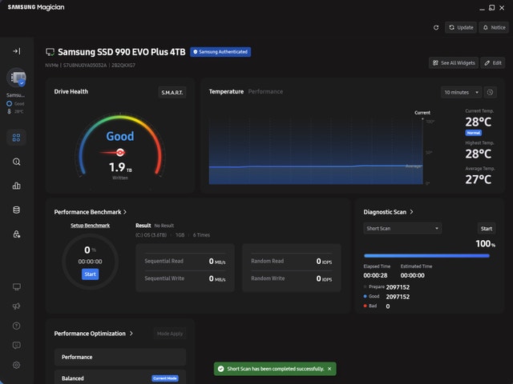Dismiss the Short Scan completed notification
The image size is (513, 384).
tap(329, 369)
